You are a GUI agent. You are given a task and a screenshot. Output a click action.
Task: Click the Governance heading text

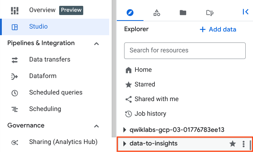point(26,126)
